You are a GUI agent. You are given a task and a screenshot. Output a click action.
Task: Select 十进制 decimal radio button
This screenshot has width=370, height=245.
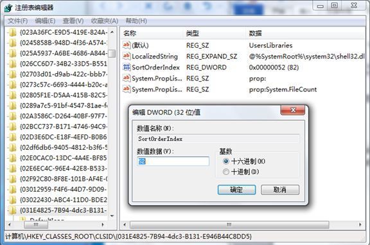[x=226, y=172]
